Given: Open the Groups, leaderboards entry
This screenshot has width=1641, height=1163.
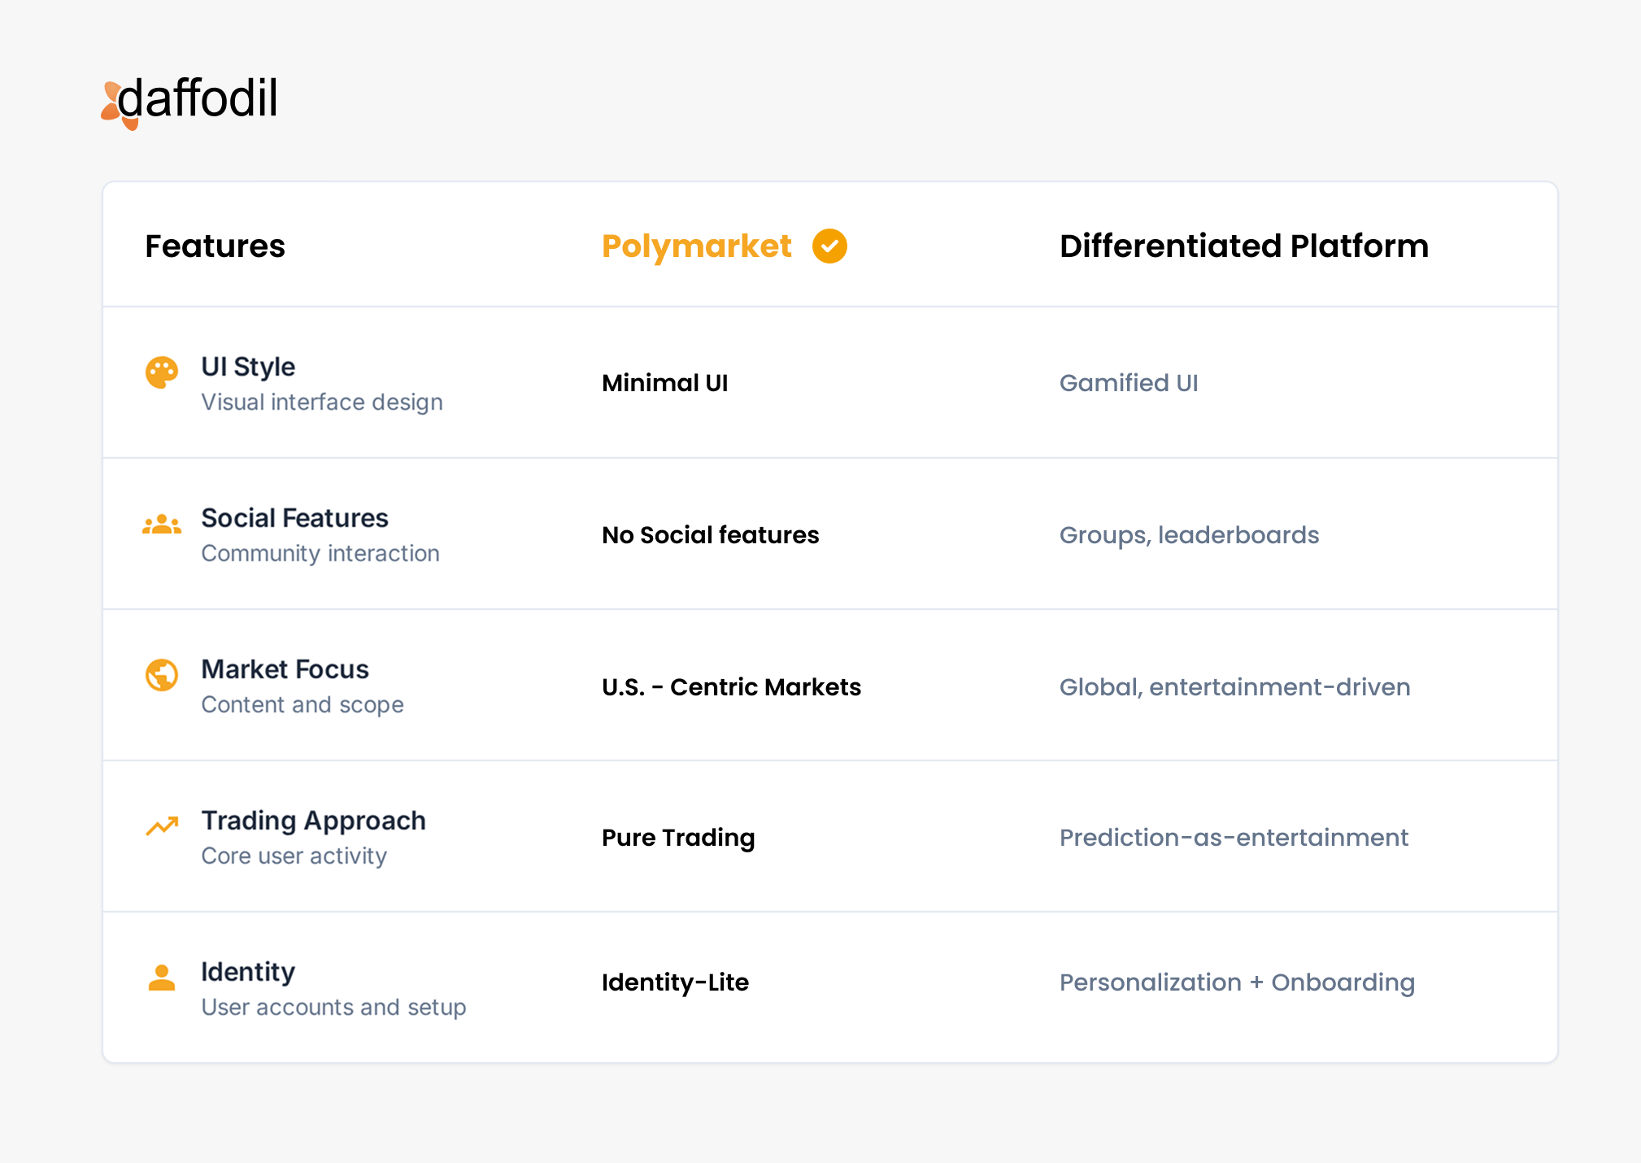Looking at the screenshot, I should tap(1189, 534).
